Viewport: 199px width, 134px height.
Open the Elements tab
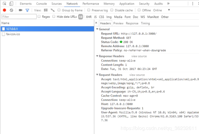click(x=26, y=4)
